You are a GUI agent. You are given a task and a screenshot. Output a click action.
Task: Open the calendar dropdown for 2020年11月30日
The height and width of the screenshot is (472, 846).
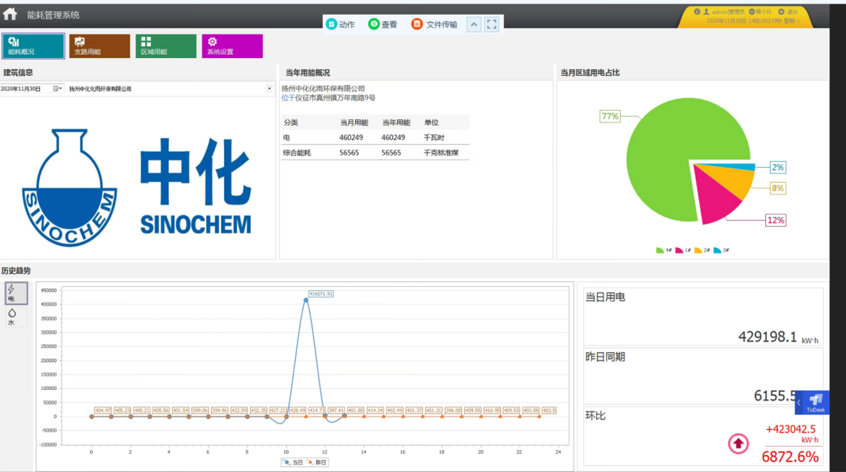[58, 89]
